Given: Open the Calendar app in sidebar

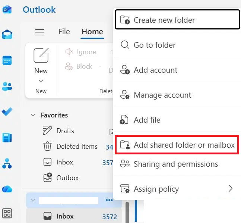Looking at the screenshot, I should click(7, 60).
